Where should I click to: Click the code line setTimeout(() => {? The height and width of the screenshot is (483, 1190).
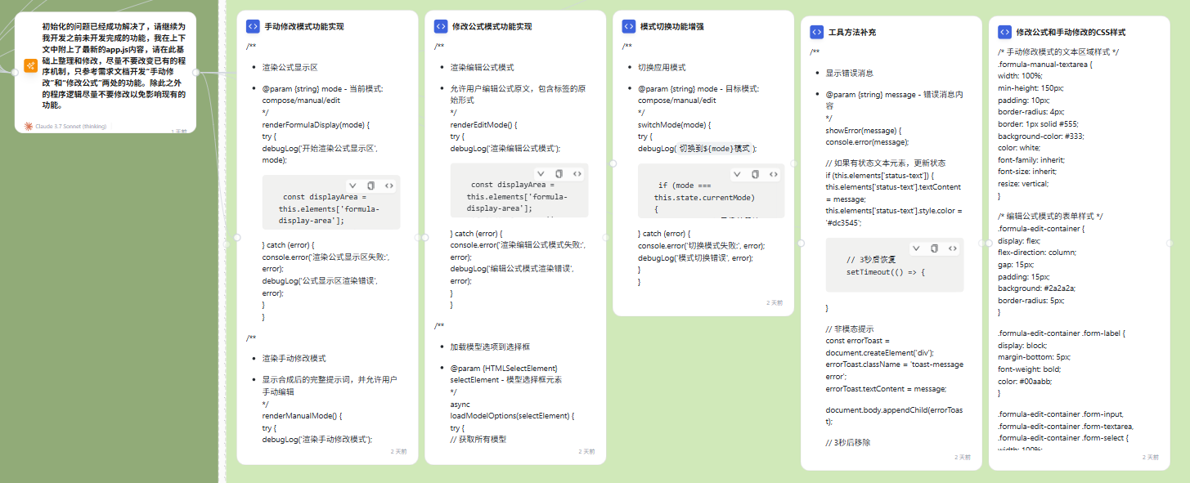886,271
